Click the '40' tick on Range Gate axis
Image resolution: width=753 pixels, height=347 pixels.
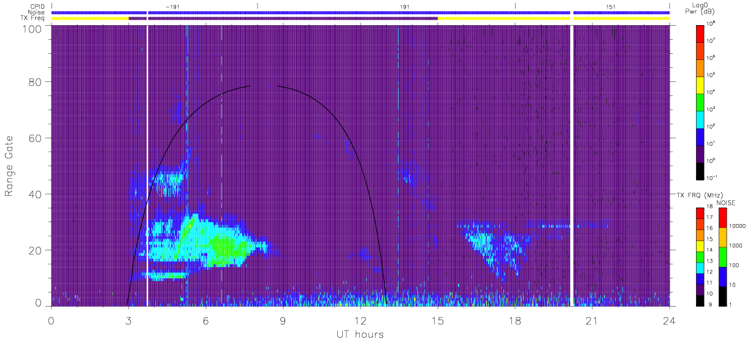(x=35, y=194)
